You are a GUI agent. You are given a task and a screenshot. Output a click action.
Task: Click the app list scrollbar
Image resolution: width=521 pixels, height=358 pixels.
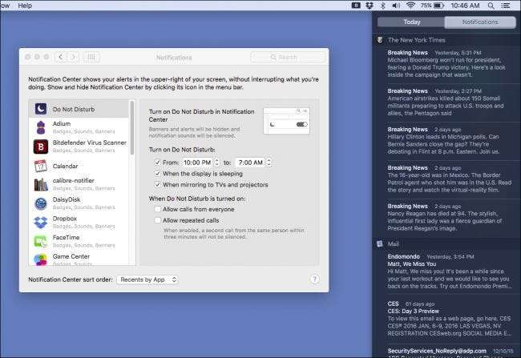(132, 128)
